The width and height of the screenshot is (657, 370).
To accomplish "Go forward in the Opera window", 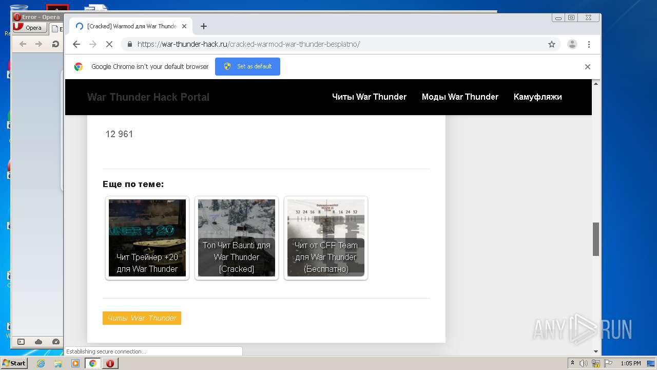I will pos(38,44).
